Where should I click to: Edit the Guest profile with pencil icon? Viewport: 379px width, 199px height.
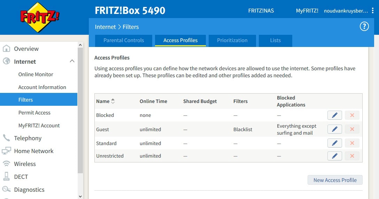334,129
